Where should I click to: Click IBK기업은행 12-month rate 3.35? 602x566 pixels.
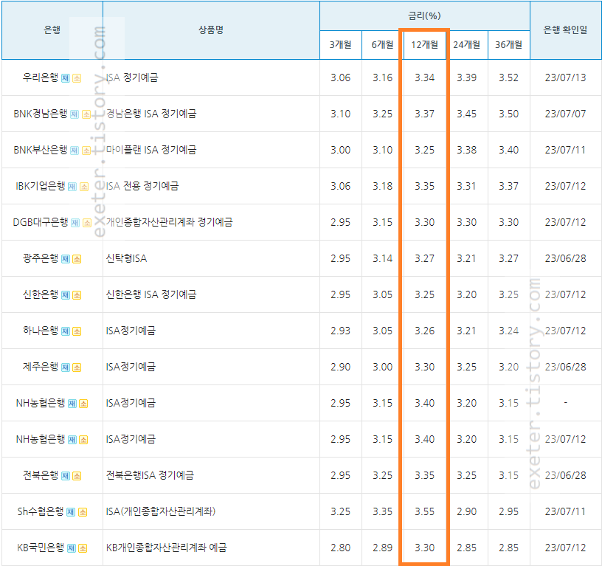425,186
